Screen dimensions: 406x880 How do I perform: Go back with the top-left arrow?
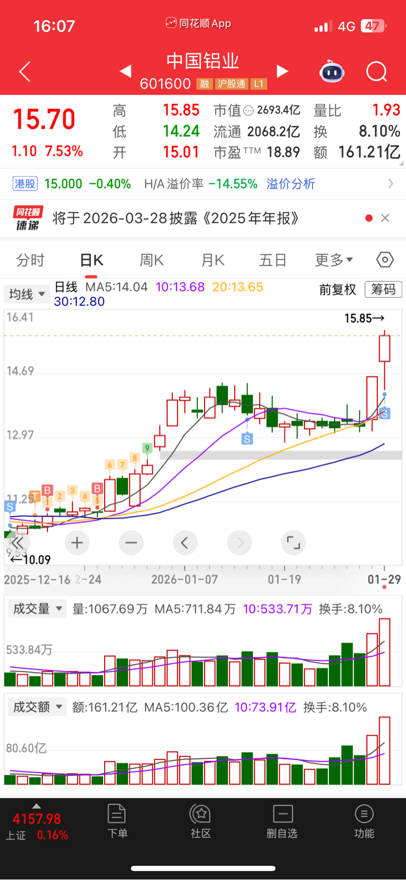(24, 71)
